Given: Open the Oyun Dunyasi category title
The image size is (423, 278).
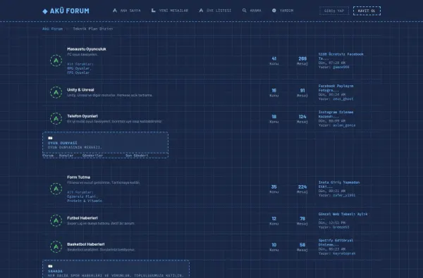Looking at the screenshot, I should point(62,143).
